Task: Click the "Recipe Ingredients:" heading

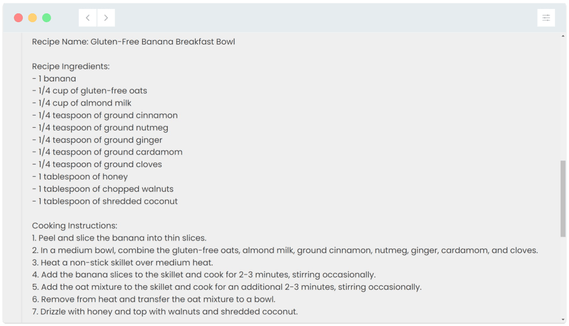Action: [71, 66]
